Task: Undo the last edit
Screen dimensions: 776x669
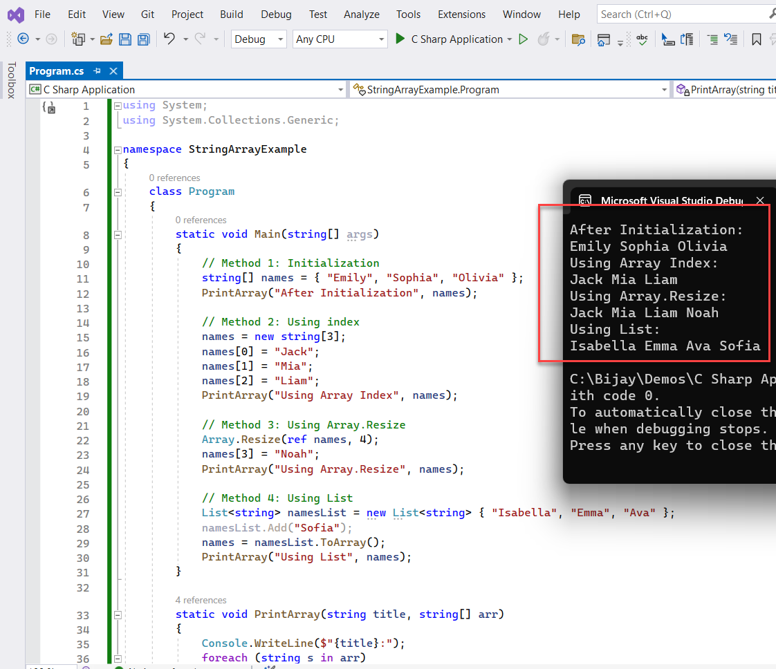Action: [169, 39]
